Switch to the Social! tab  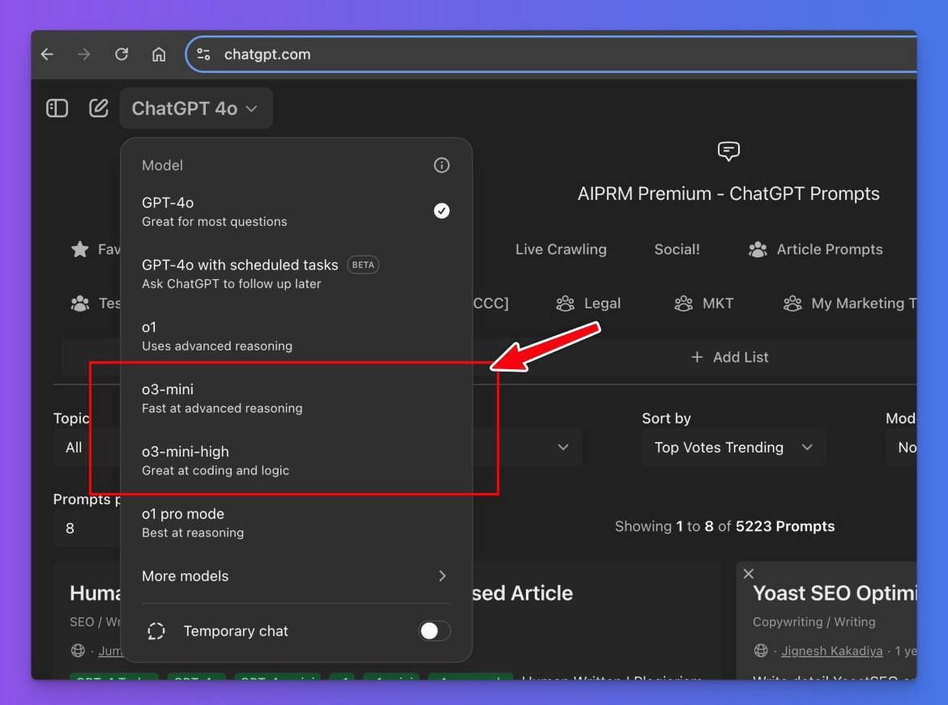(677, 248)
